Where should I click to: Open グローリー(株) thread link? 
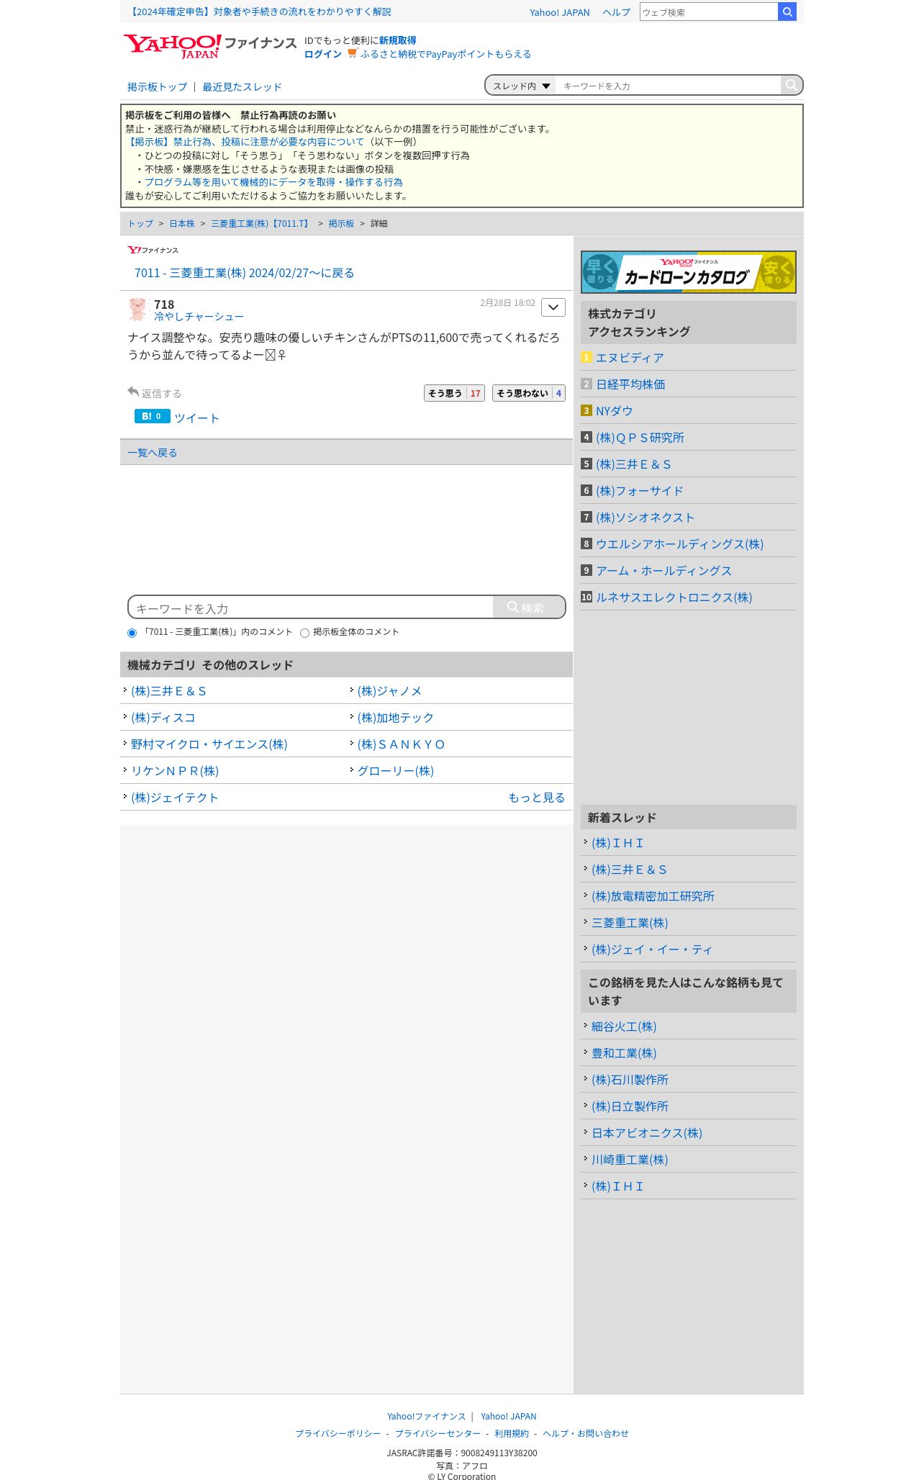pos(395,771)
